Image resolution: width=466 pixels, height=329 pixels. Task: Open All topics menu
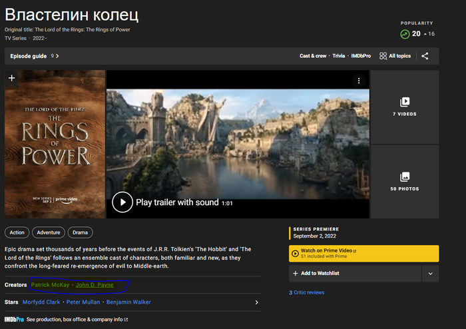pyautogui.click(x=395, y=56)
